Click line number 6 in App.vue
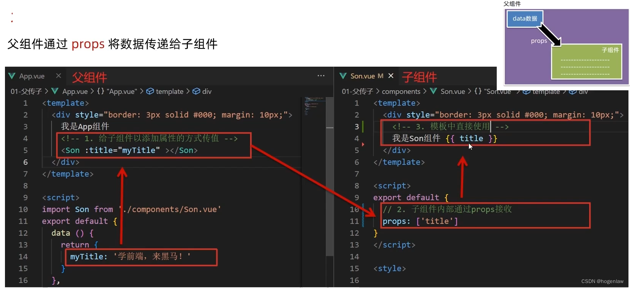 [x=25, y=162]
